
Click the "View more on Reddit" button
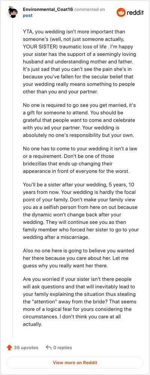75,363
